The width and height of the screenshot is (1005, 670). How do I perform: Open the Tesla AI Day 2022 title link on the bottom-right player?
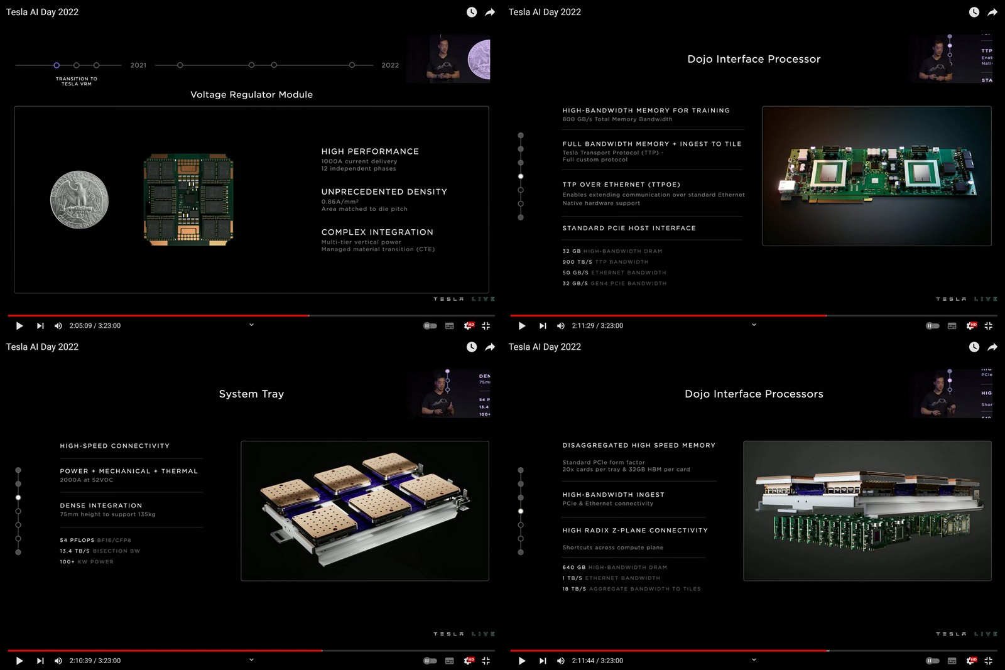(545, 347)
